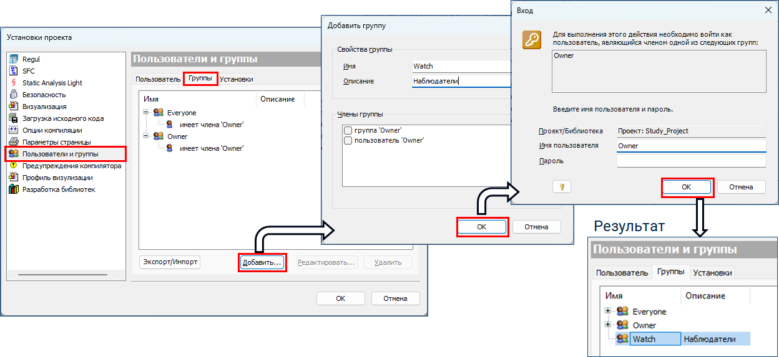Click the Безопасность lock icon

pos(13,95)
